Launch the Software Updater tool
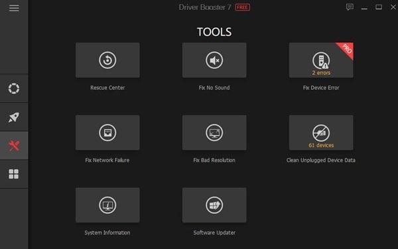The image size is (398, 249). pyautogui.click(x=214, y=205)
